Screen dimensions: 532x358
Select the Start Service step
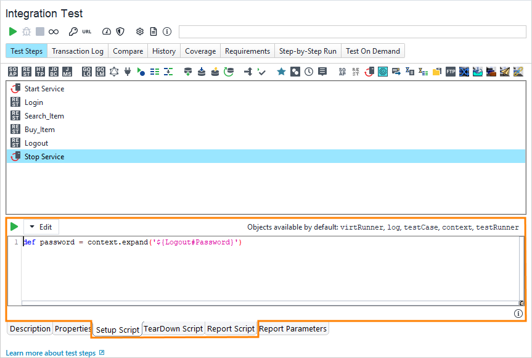[x=44, y=89]
